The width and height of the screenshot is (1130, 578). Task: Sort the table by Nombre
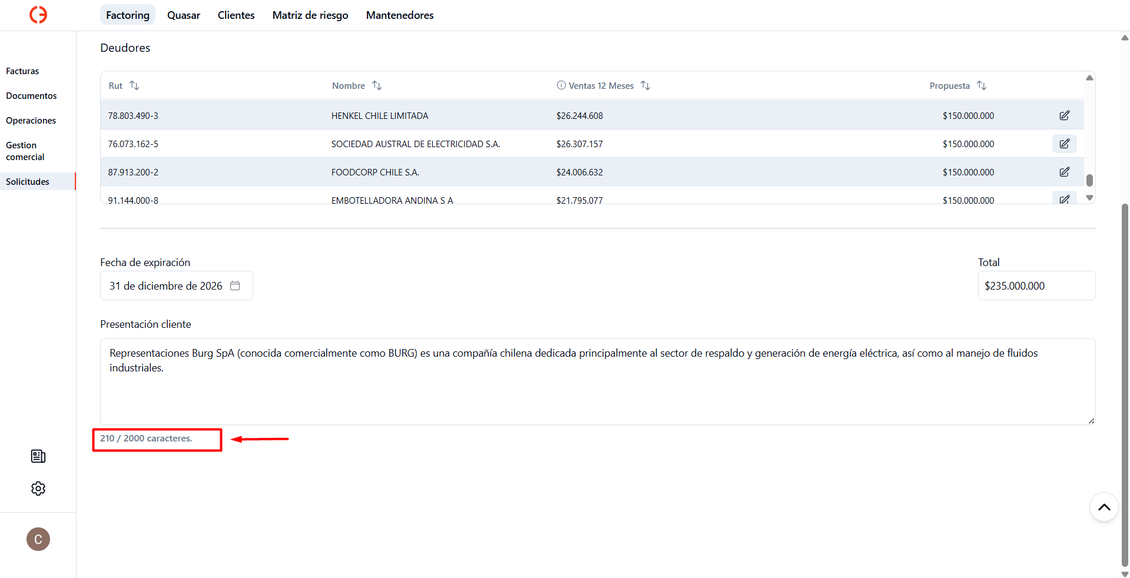[x=377, y=85]
